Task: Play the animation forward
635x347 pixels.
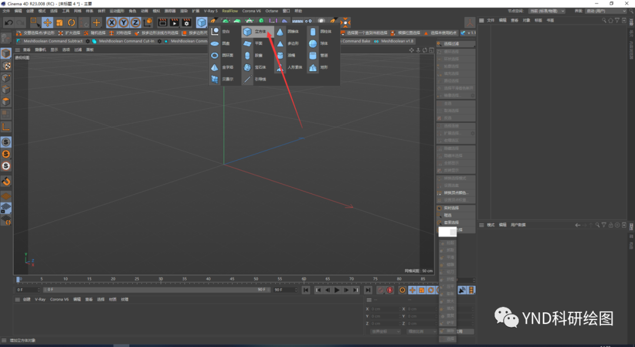Action: click(x=336, y=290)
